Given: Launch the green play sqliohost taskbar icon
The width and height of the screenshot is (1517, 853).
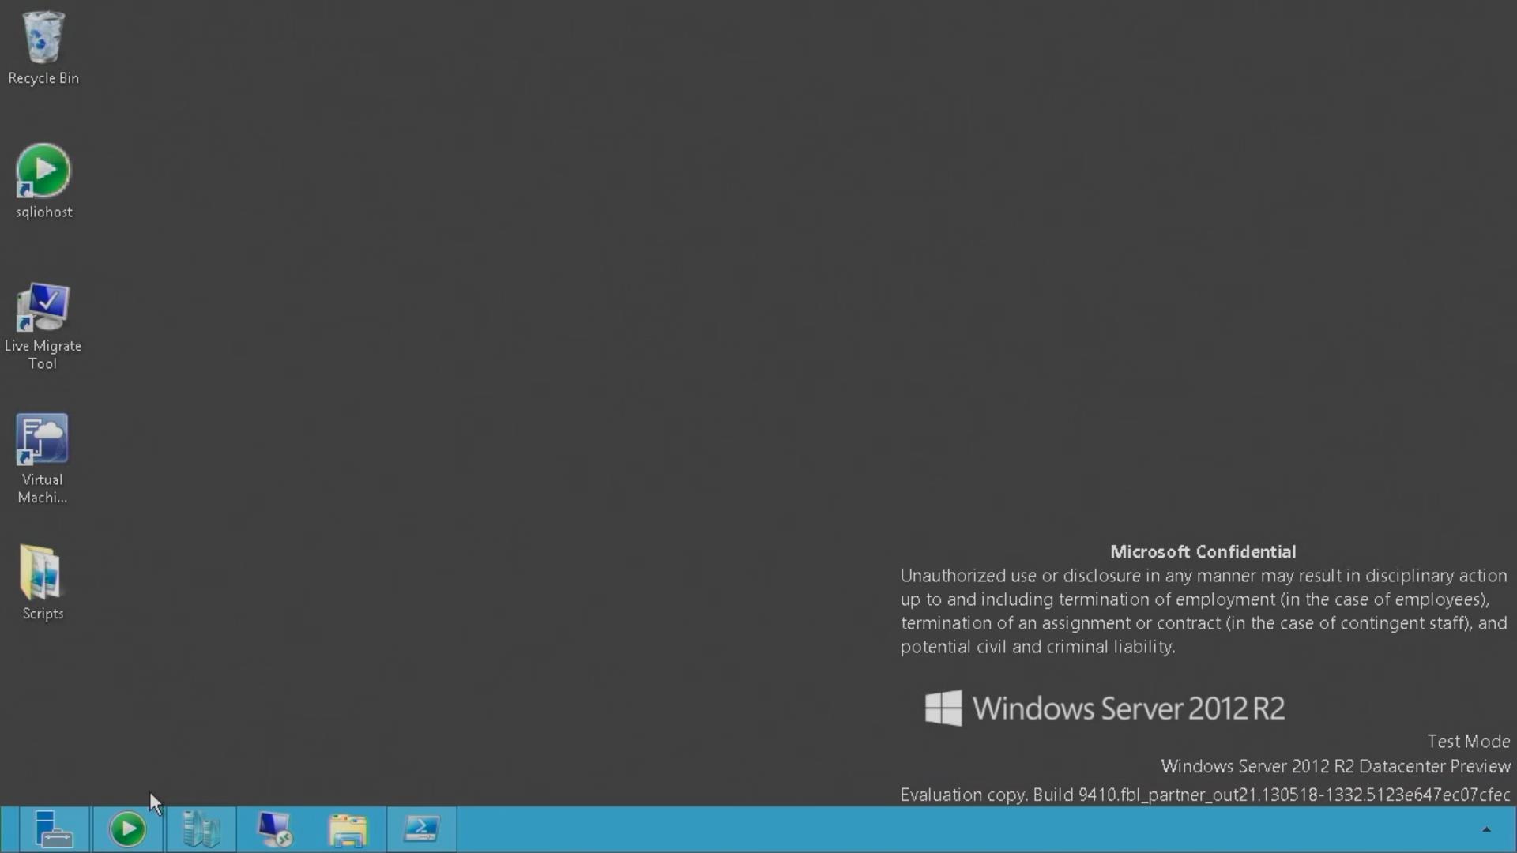Looking at the screenshot, I should pos(127,829).
